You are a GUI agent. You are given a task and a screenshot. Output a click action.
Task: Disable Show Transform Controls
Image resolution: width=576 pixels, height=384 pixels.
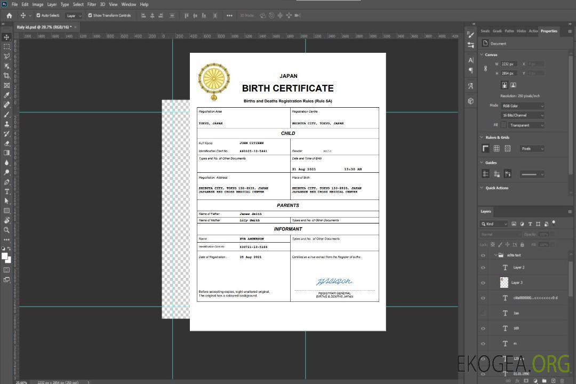coord(90,15)
